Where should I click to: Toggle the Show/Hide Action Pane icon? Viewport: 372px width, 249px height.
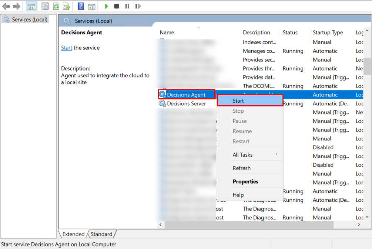tap(91, 6)
